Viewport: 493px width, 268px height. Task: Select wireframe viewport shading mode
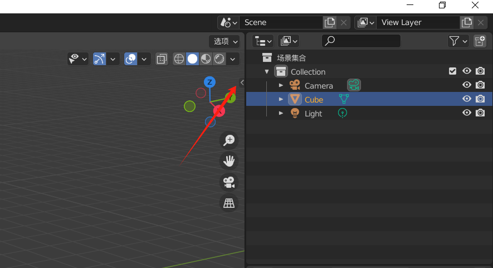point(179,59)
